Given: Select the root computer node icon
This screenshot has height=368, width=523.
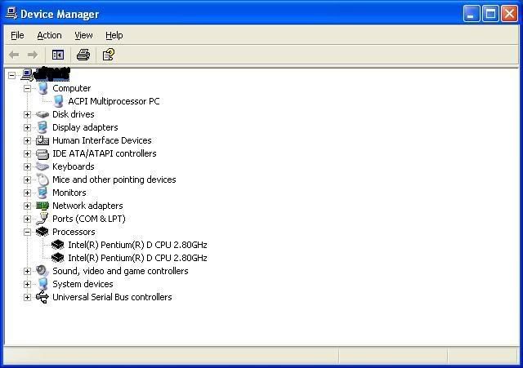Looking at the screenshot, I should (x=27, y=75).
